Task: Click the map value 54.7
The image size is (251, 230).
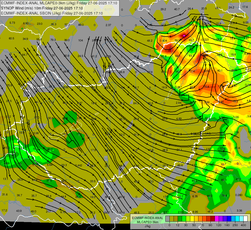Action: pos(107,213)
